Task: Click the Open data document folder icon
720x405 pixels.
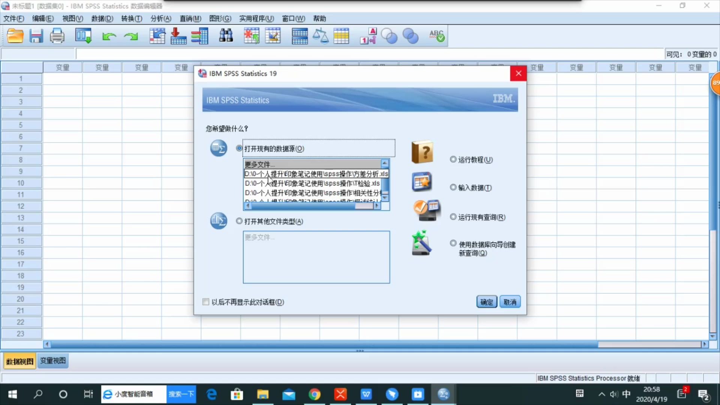Action: 15,36
